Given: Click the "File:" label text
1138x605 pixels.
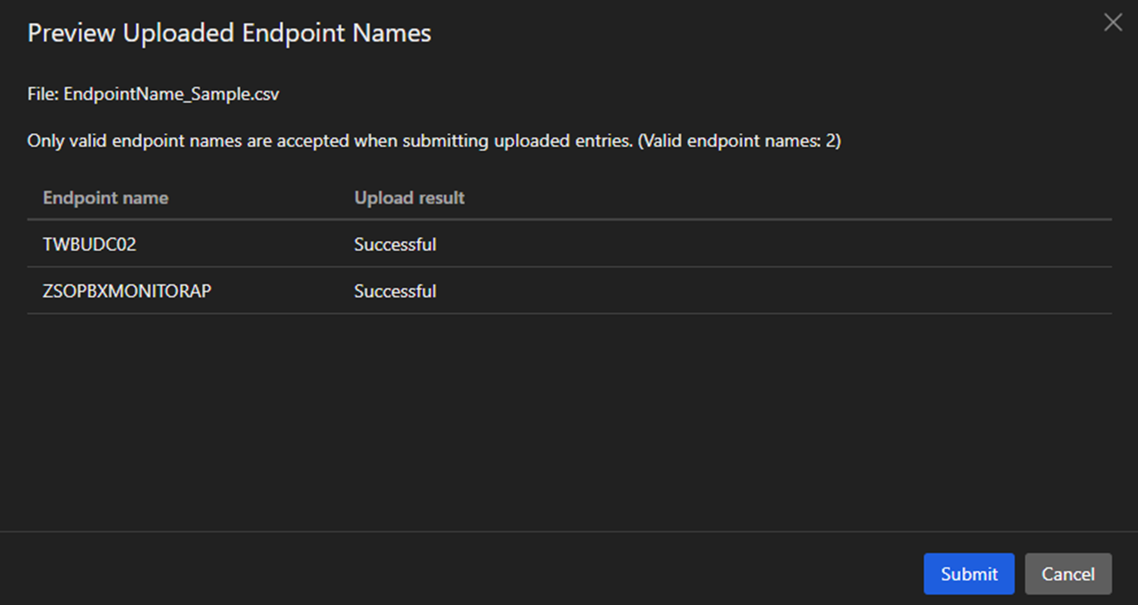Looking at the screenshot, I should (43, 94).
